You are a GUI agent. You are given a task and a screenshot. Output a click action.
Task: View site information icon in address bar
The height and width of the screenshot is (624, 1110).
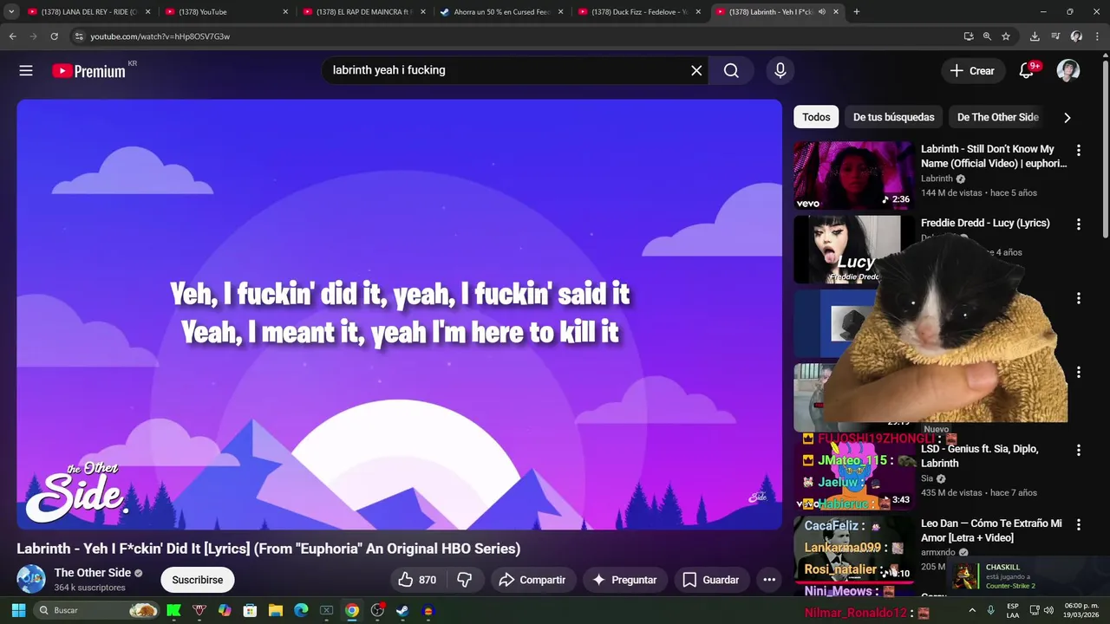pos(79,36)
